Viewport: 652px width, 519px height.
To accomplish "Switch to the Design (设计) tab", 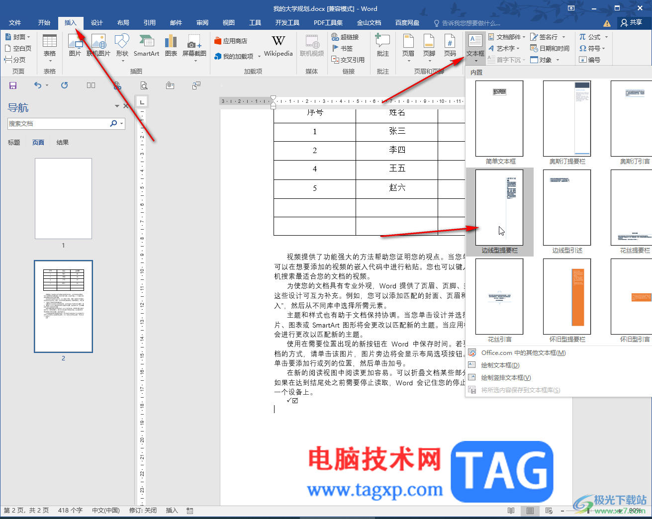I will tap(97, 23).
